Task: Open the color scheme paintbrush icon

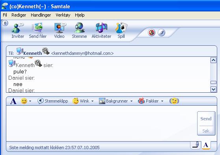Action: point(161,33)
